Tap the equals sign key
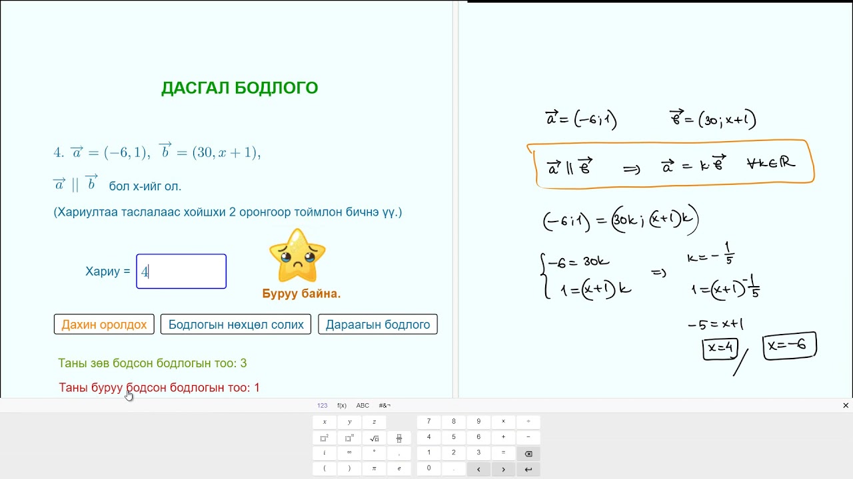Viewport: 853px width, 479px height. 503,453
